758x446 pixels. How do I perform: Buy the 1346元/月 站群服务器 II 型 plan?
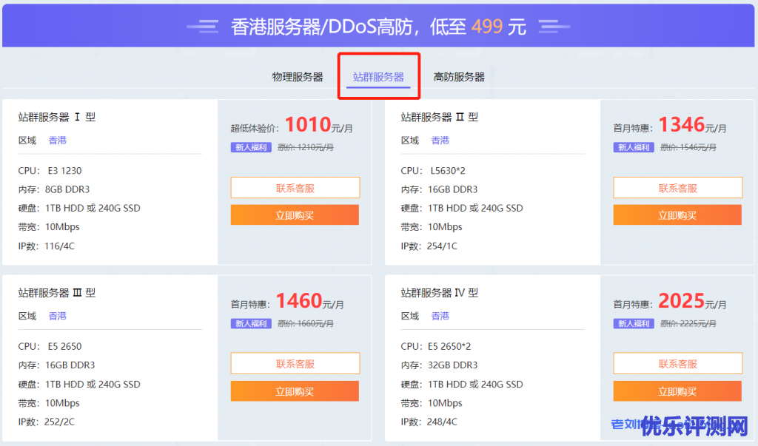point(677,215)
